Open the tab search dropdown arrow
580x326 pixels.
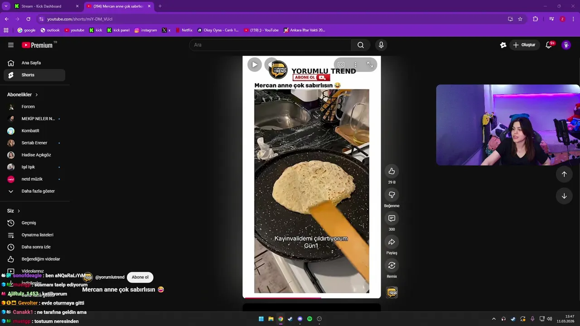click(x=6, y=6)
